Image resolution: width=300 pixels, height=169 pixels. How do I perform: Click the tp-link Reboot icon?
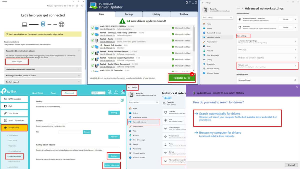[116, 92]
